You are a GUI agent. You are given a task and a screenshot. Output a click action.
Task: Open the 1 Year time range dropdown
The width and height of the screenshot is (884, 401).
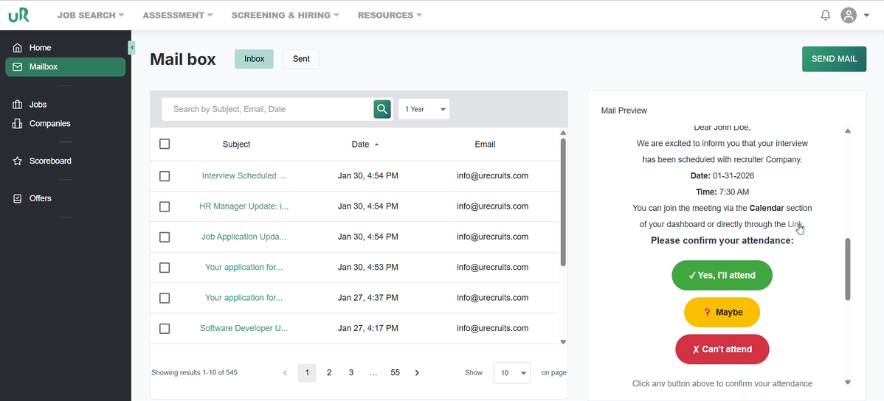[x=424, y=109]
